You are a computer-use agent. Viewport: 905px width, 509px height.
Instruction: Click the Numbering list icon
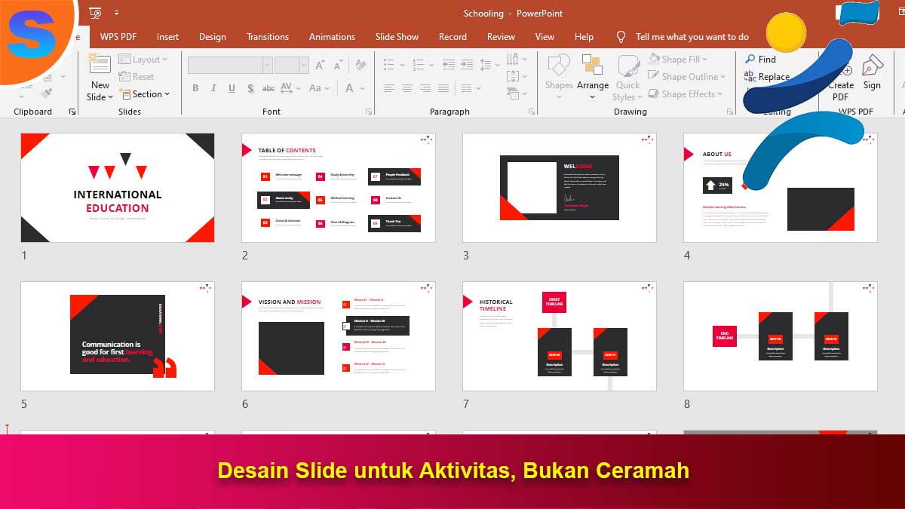418,66
